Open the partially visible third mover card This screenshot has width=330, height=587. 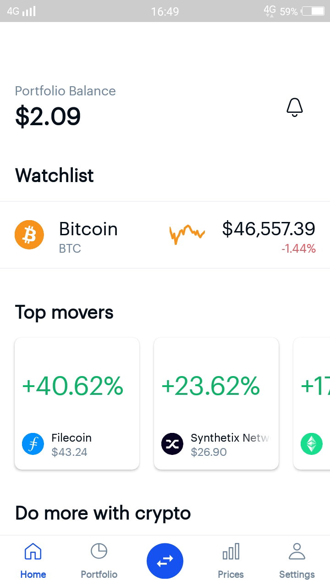point(312,404)
